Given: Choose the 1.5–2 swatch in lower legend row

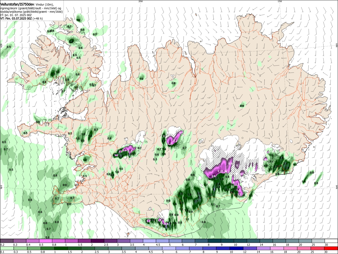Looking at the screenshot, I should (74, 248).
